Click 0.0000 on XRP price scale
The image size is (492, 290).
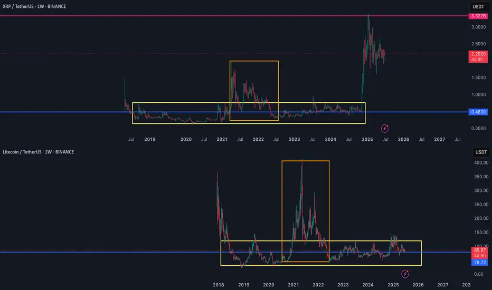coord(478,128)
